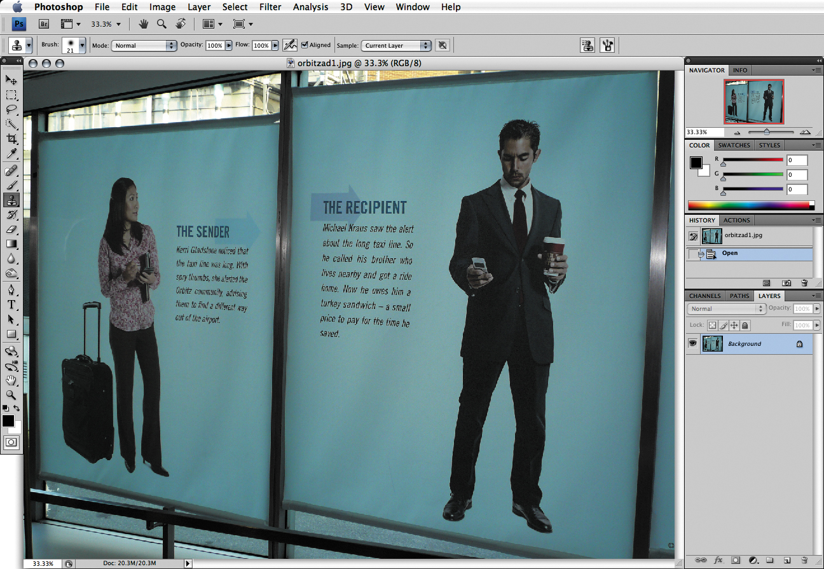
Task: Toggle the airbrush option in options bar
Action: 290,45
